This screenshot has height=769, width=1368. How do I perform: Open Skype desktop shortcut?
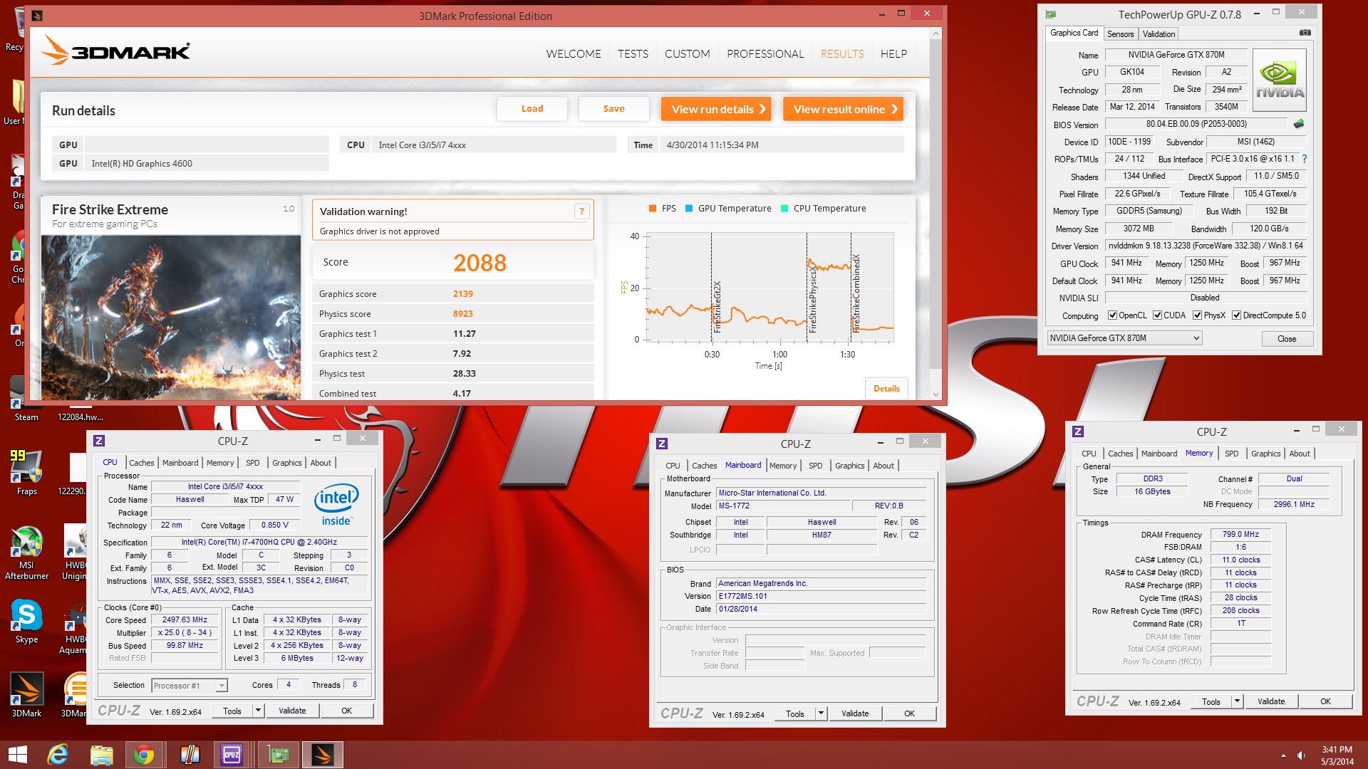click(x=26, y=619)
